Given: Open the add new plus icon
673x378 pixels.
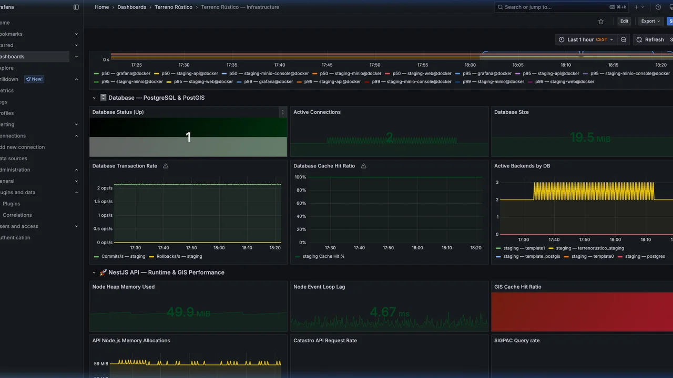Looking at the screenshot, I should [x=637, y=7].
